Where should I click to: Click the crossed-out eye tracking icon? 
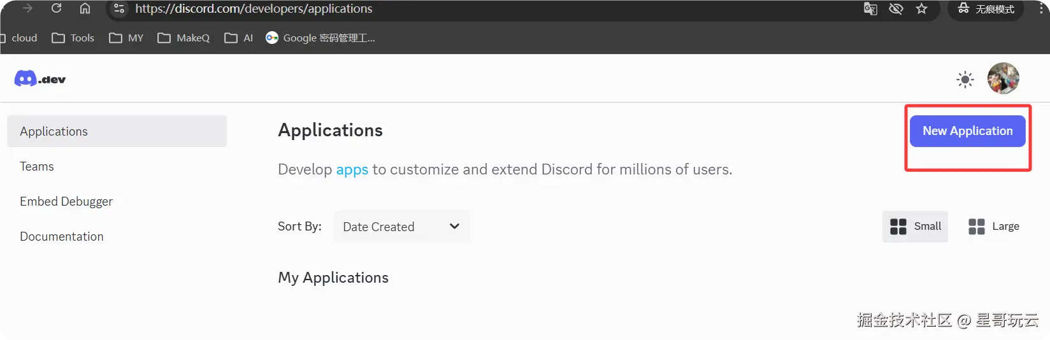click(x=896, y=9)
